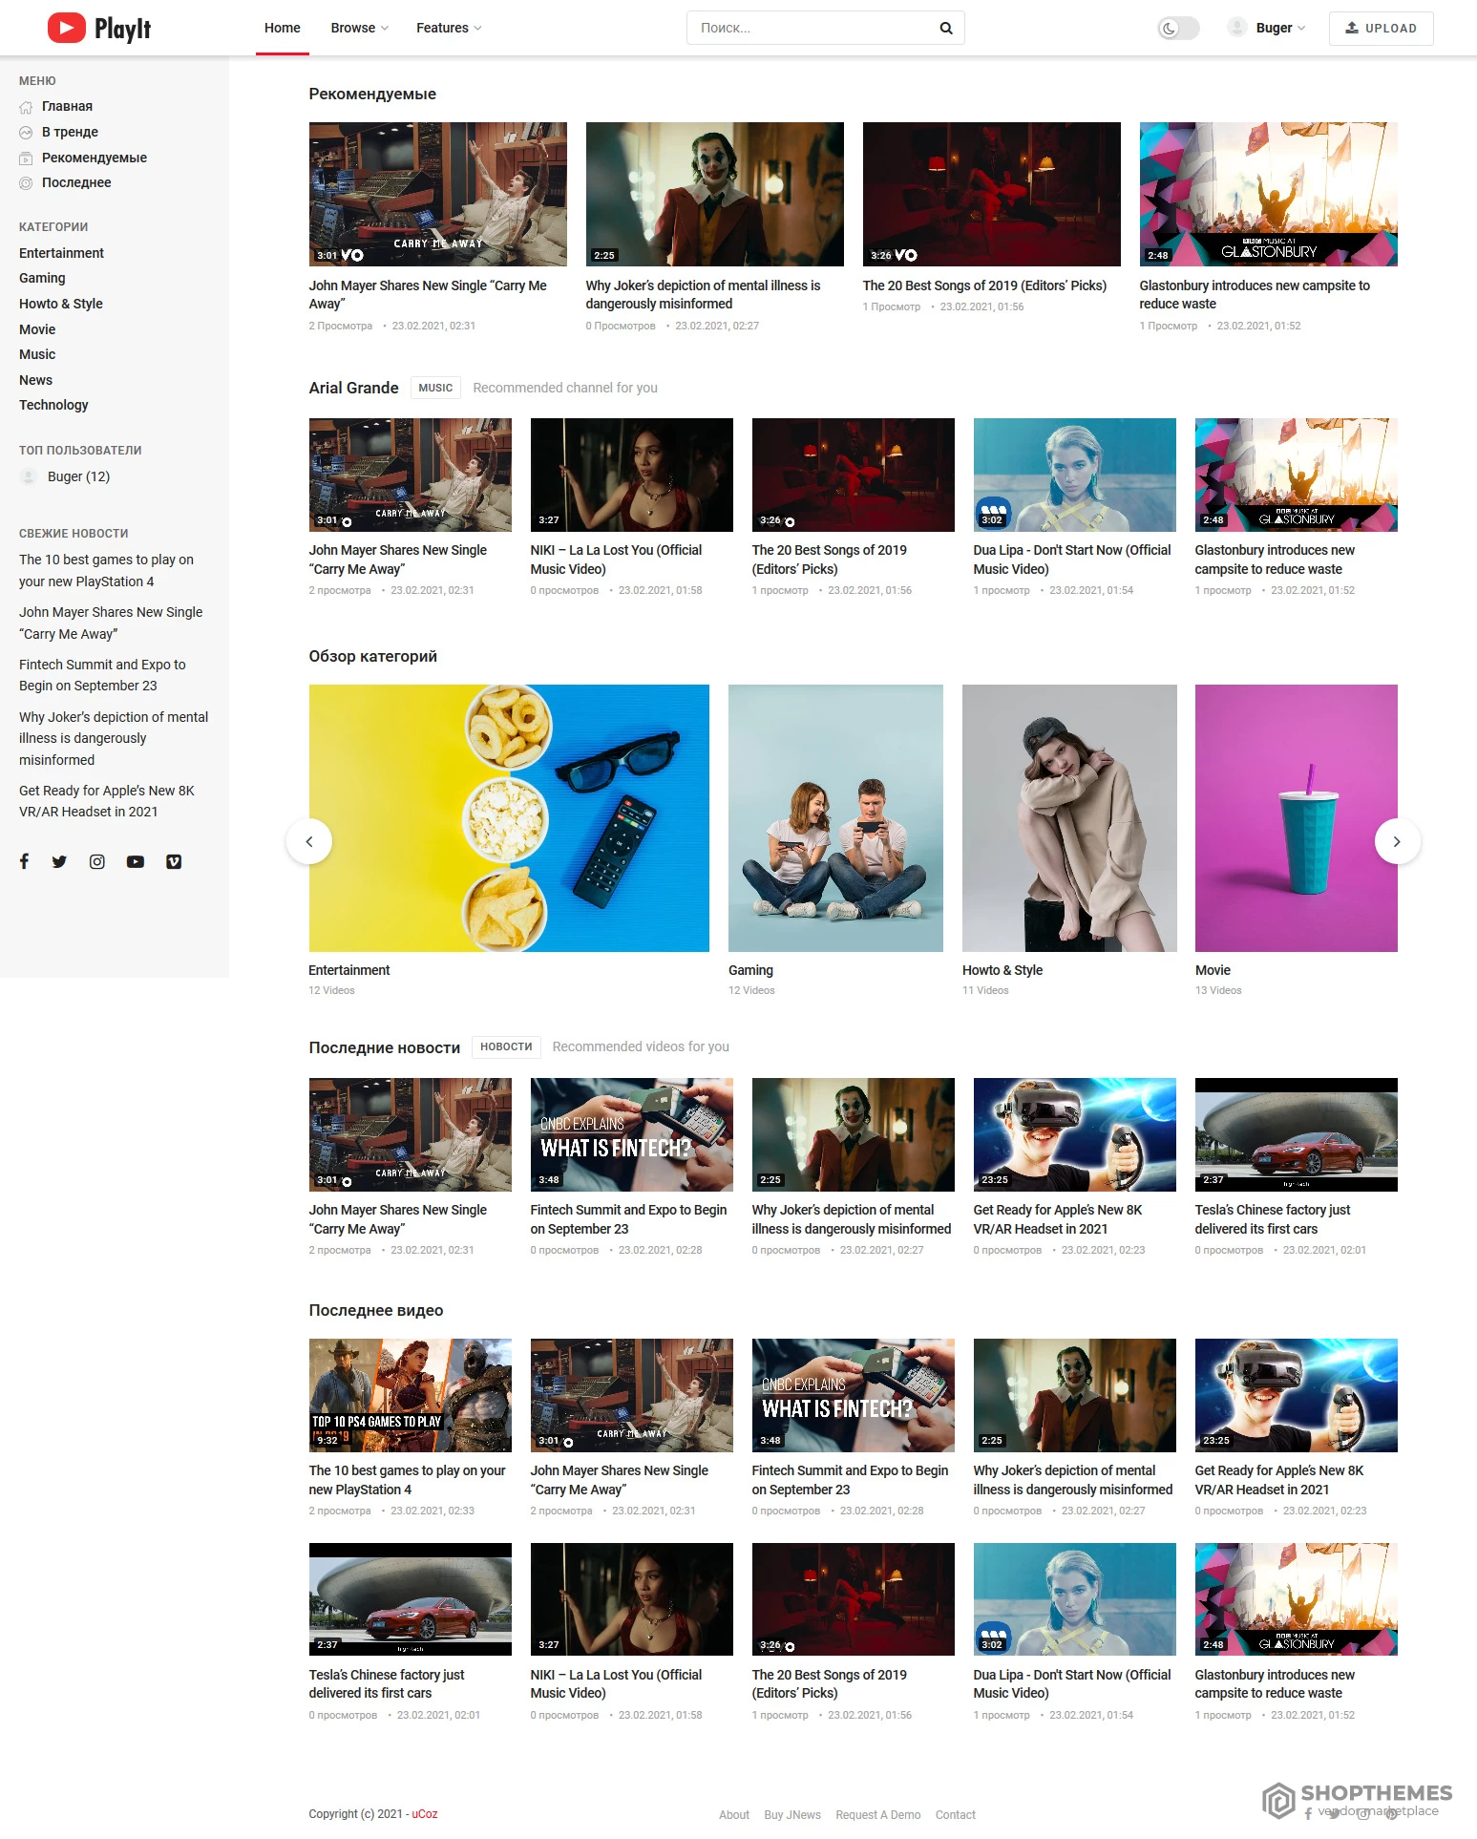Screen dimensions: 1477x1839
Task: Open Technology category in sidebar
Action: 53,405
